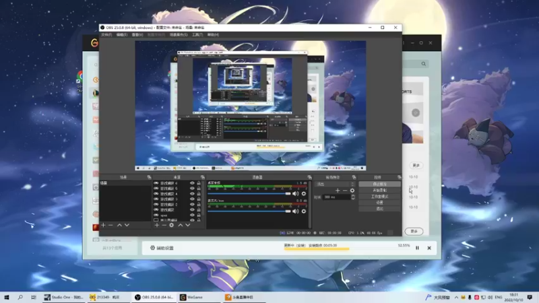Click the WeGame window search magnifier icon
Screen dimensions: 539x303
[424, 64]
